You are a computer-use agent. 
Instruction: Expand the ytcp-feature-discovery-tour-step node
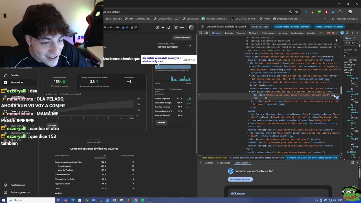tap(247, 114)
